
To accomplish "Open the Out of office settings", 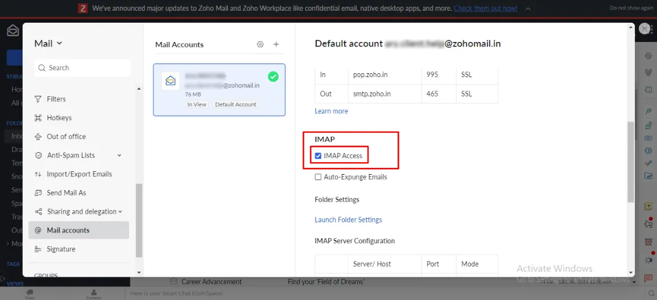I will click(66, 137).
